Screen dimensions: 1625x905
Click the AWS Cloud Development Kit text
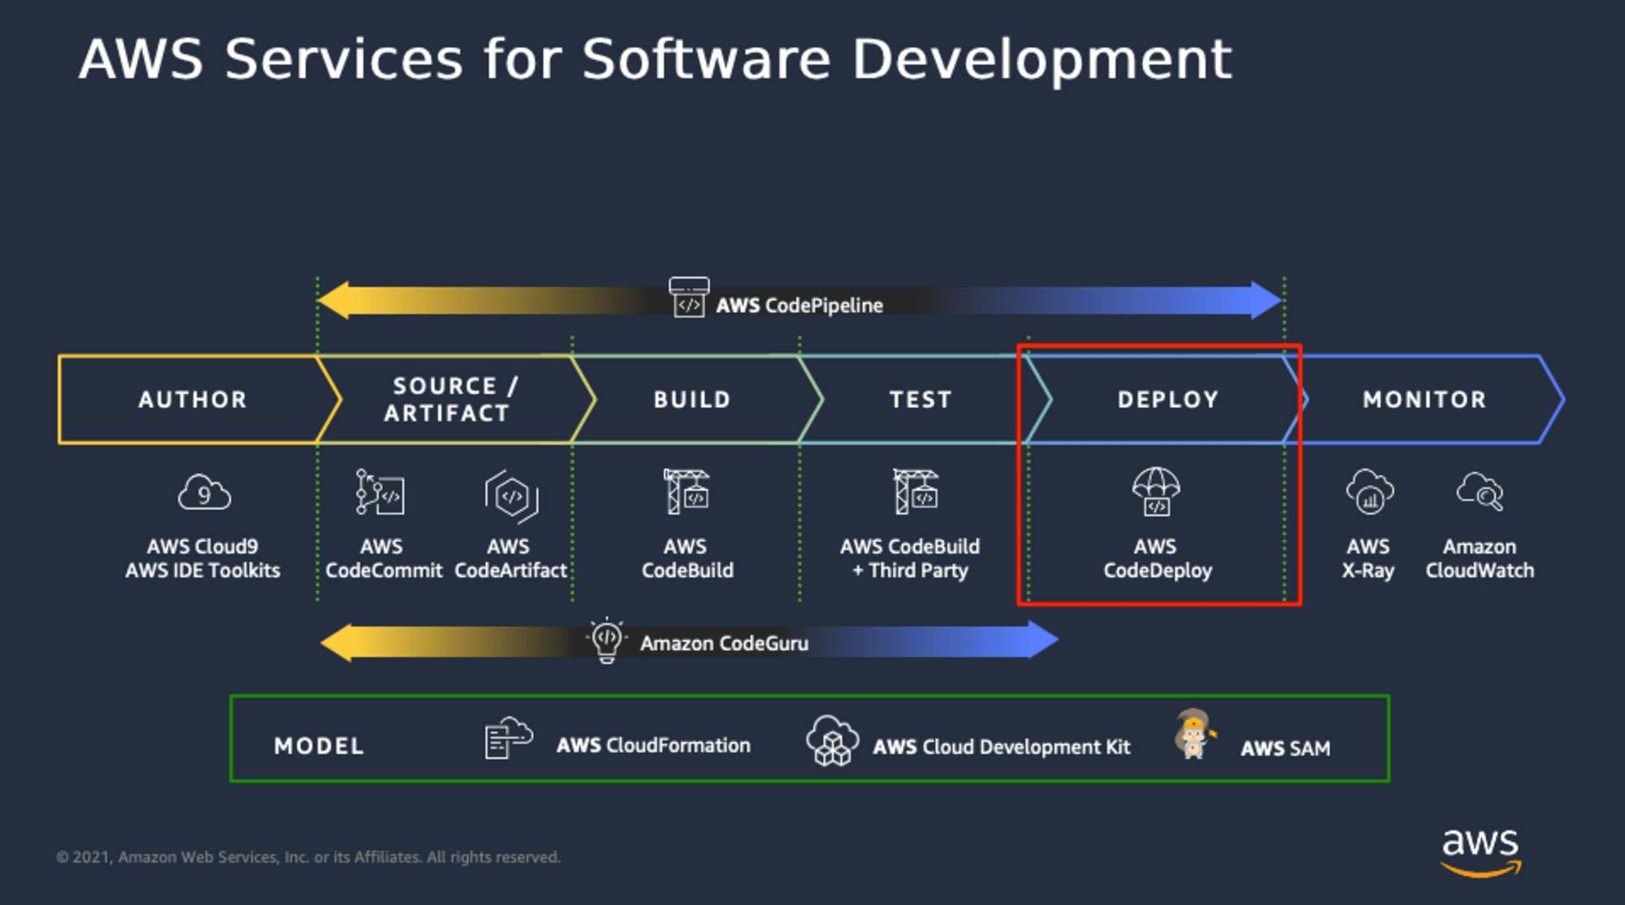point(1001,747)
